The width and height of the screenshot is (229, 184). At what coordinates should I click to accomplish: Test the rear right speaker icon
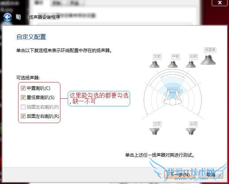coord(191,131)
